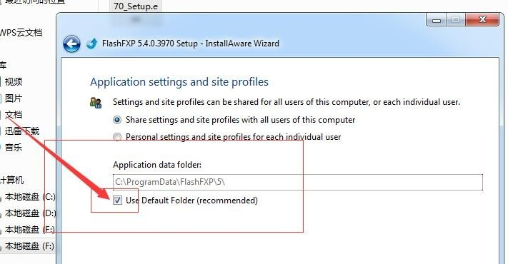Open 迅雷下载 folder in sidebar

[x=22, y=131]
